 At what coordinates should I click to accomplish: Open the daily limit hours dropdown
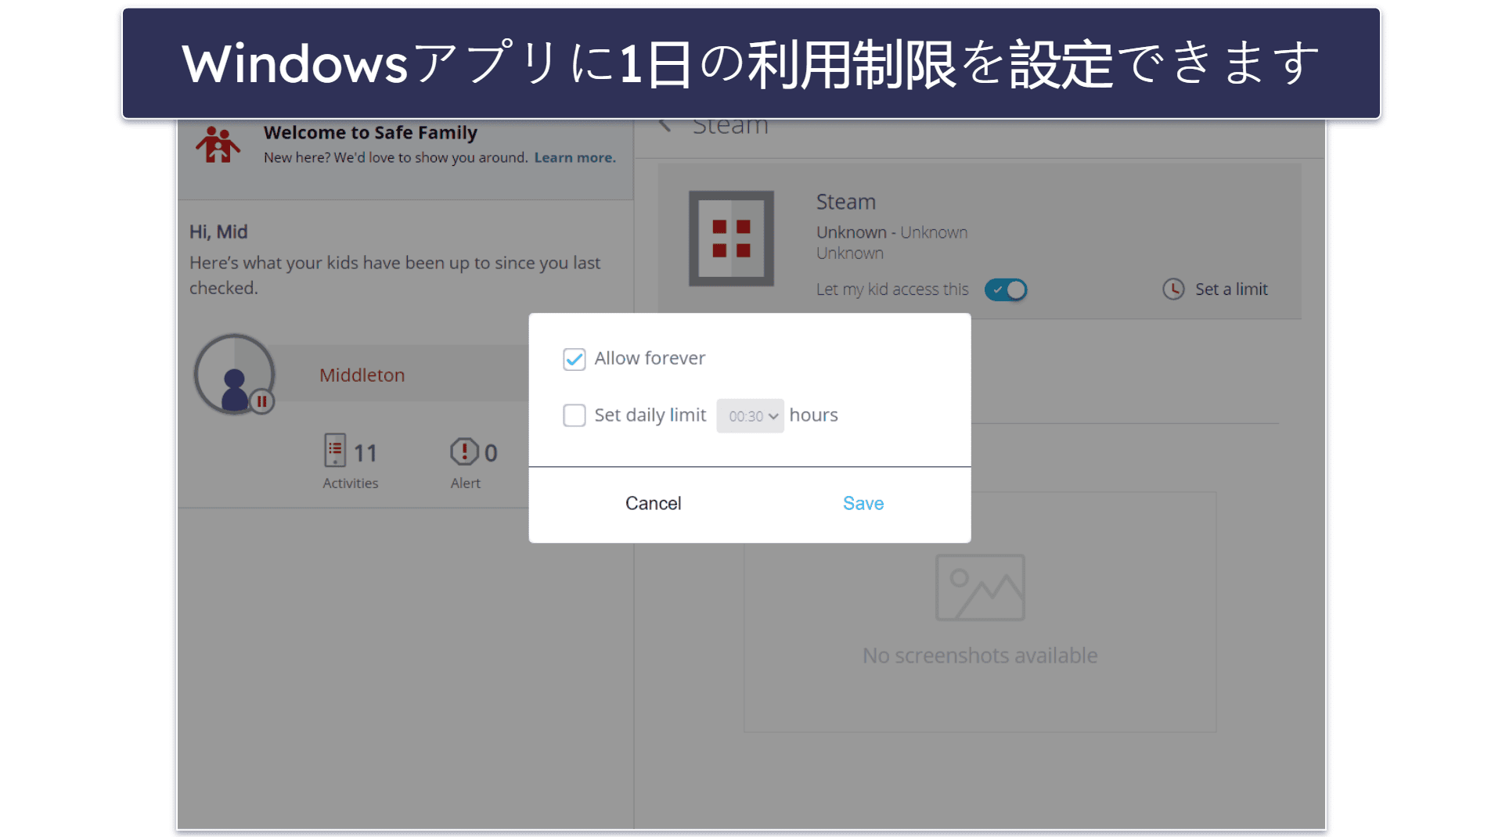[x=750, y=416]
